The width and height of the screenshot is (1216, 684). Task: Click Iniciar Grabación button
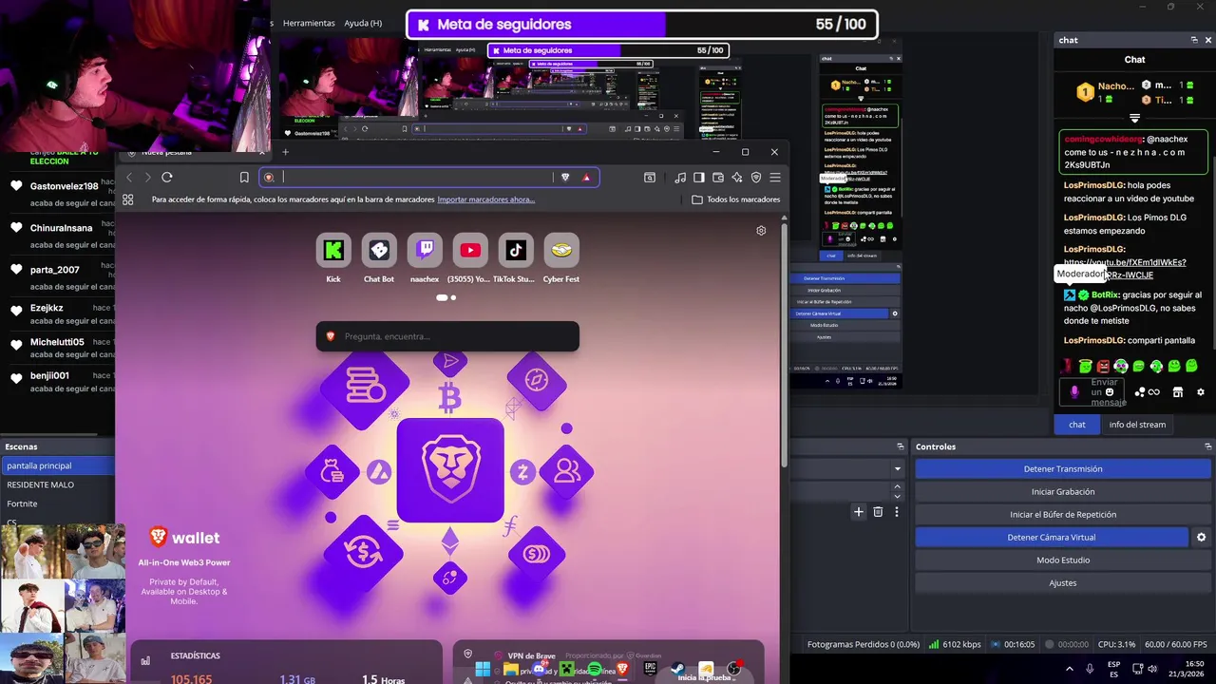point(1062,491)
